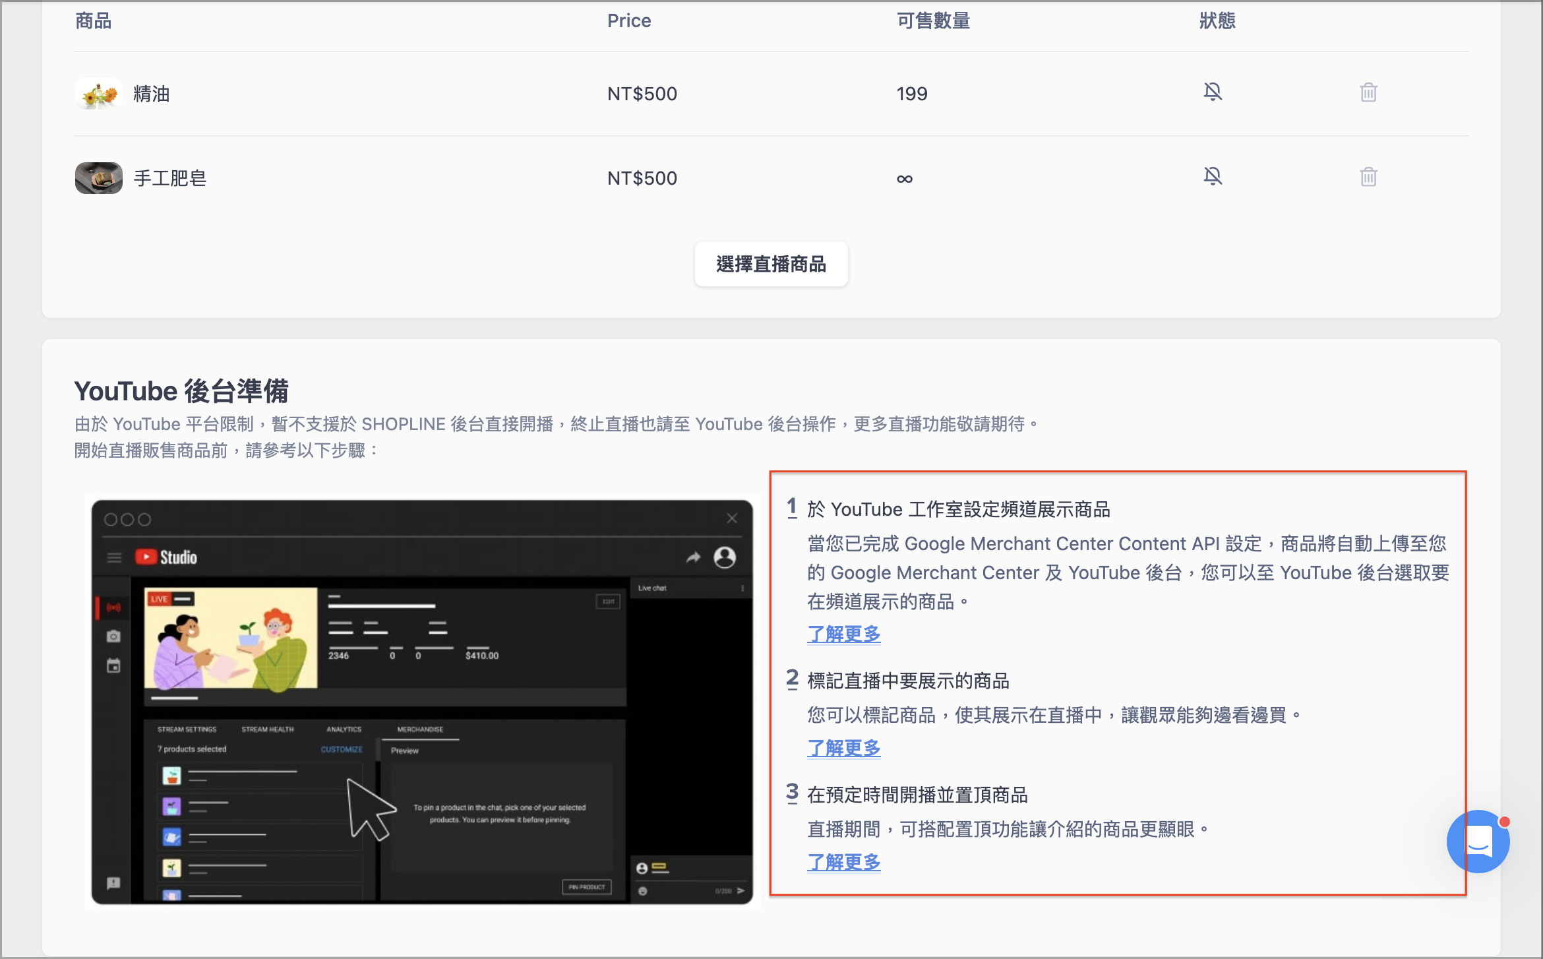Viewport: 1543px width, 959px height.
Task: Click step title 於 YouTube 工作室設定頻道展示商品
Action: pyautogui.click(x=959, y=509)
